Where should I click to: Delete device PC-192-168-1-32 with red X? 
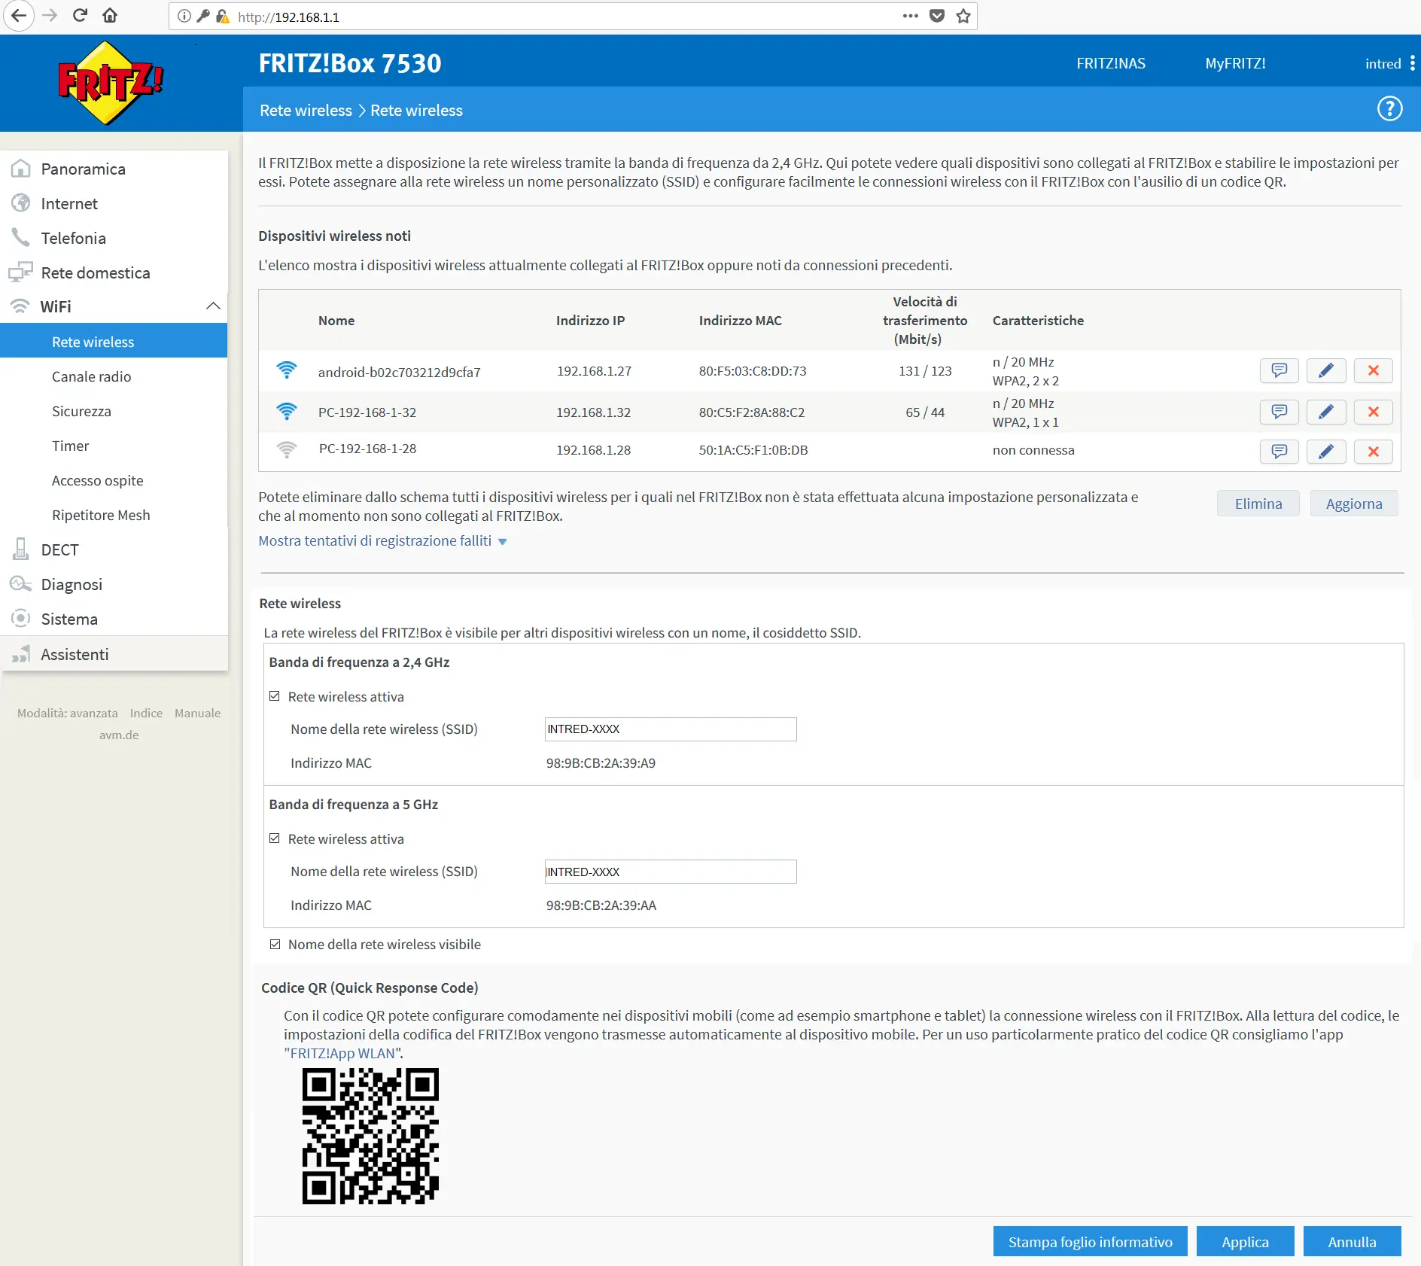1374,412
